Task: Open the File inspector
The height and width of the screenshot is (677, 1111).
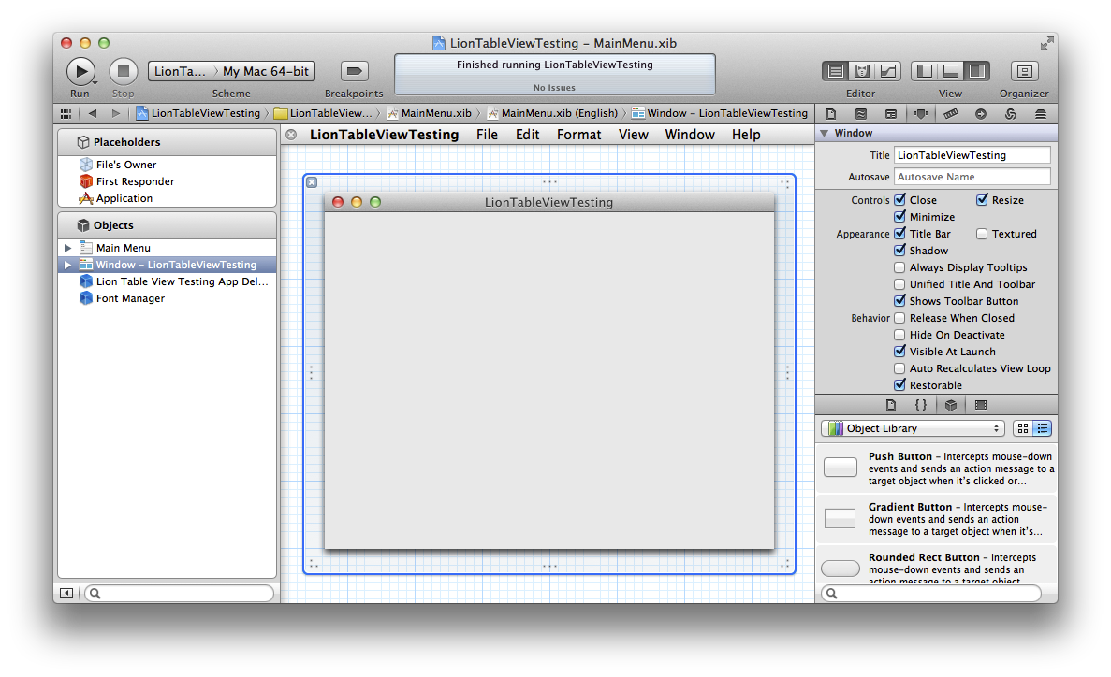Action: tap(832, 114)
